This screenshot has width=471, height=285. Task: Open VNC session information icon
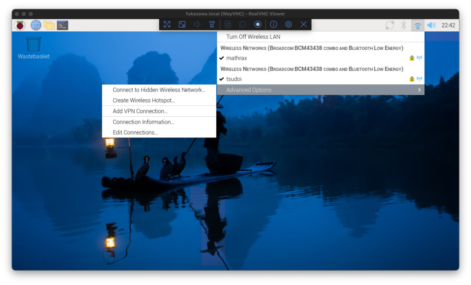point(273,24)
